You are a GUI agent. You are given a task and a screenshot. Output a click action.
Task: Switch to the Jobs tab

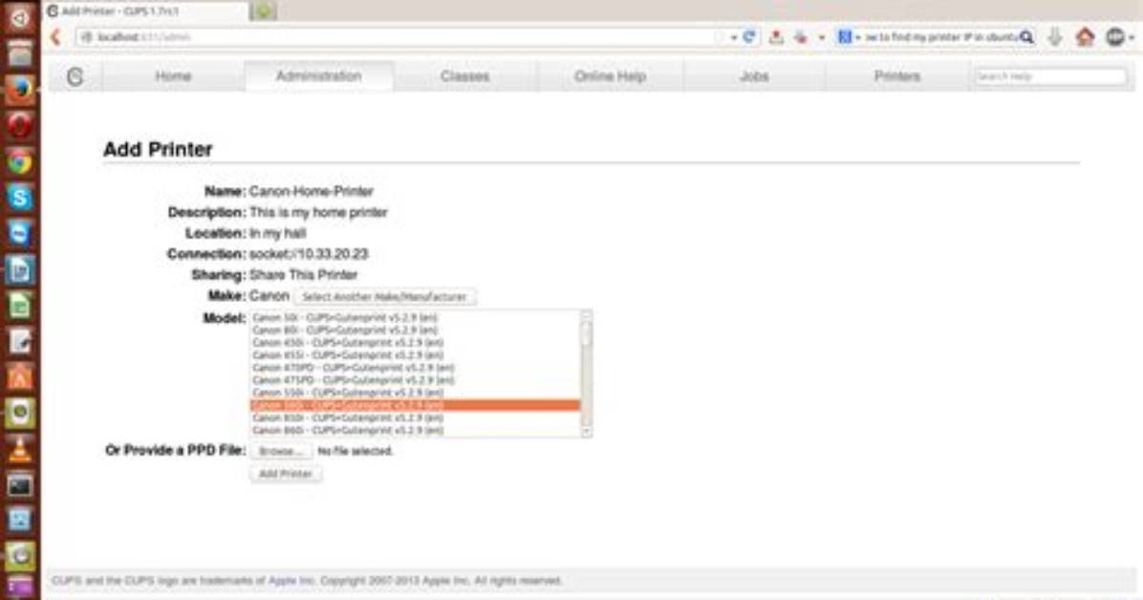click(754, 76)
